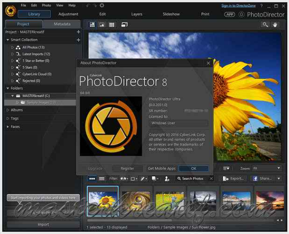Screen dimensions: 289x234
Task: Collapse the MASTERkreatif (C:) drive node
Action: pos(12,96)
